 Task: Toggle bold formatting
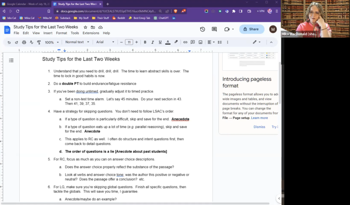[145, 42]
